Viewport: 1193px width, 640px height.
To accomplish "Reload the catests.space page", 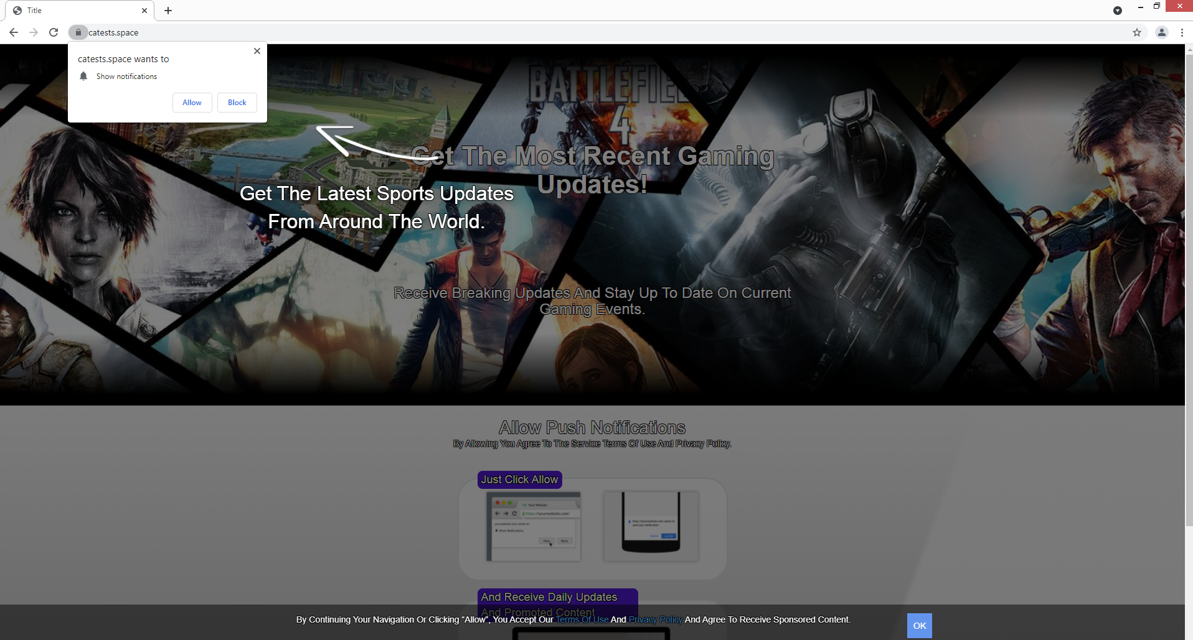I will pyautogui.click(x=54, y=32).
